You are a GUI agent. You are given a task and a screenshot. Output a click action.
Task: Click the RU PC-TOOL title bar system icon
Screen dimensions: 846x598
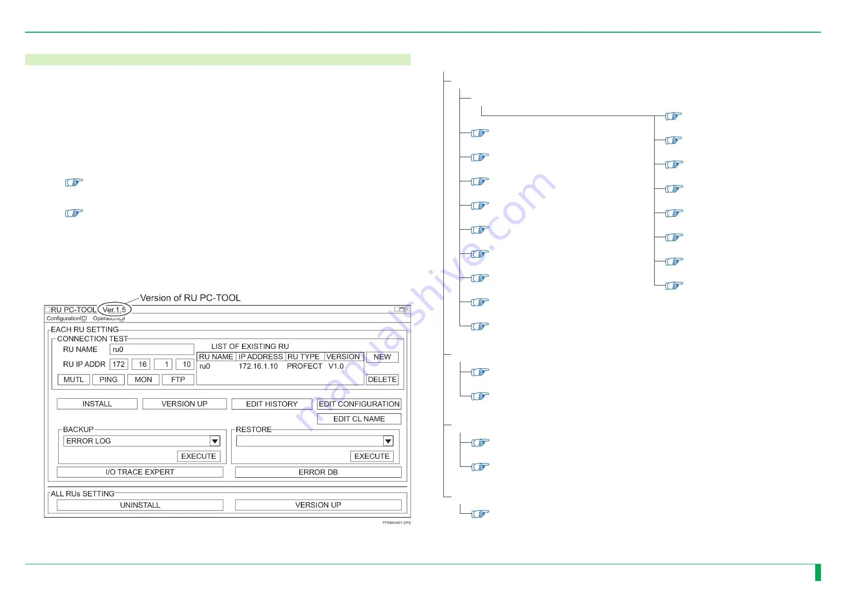tap(47, 310)
